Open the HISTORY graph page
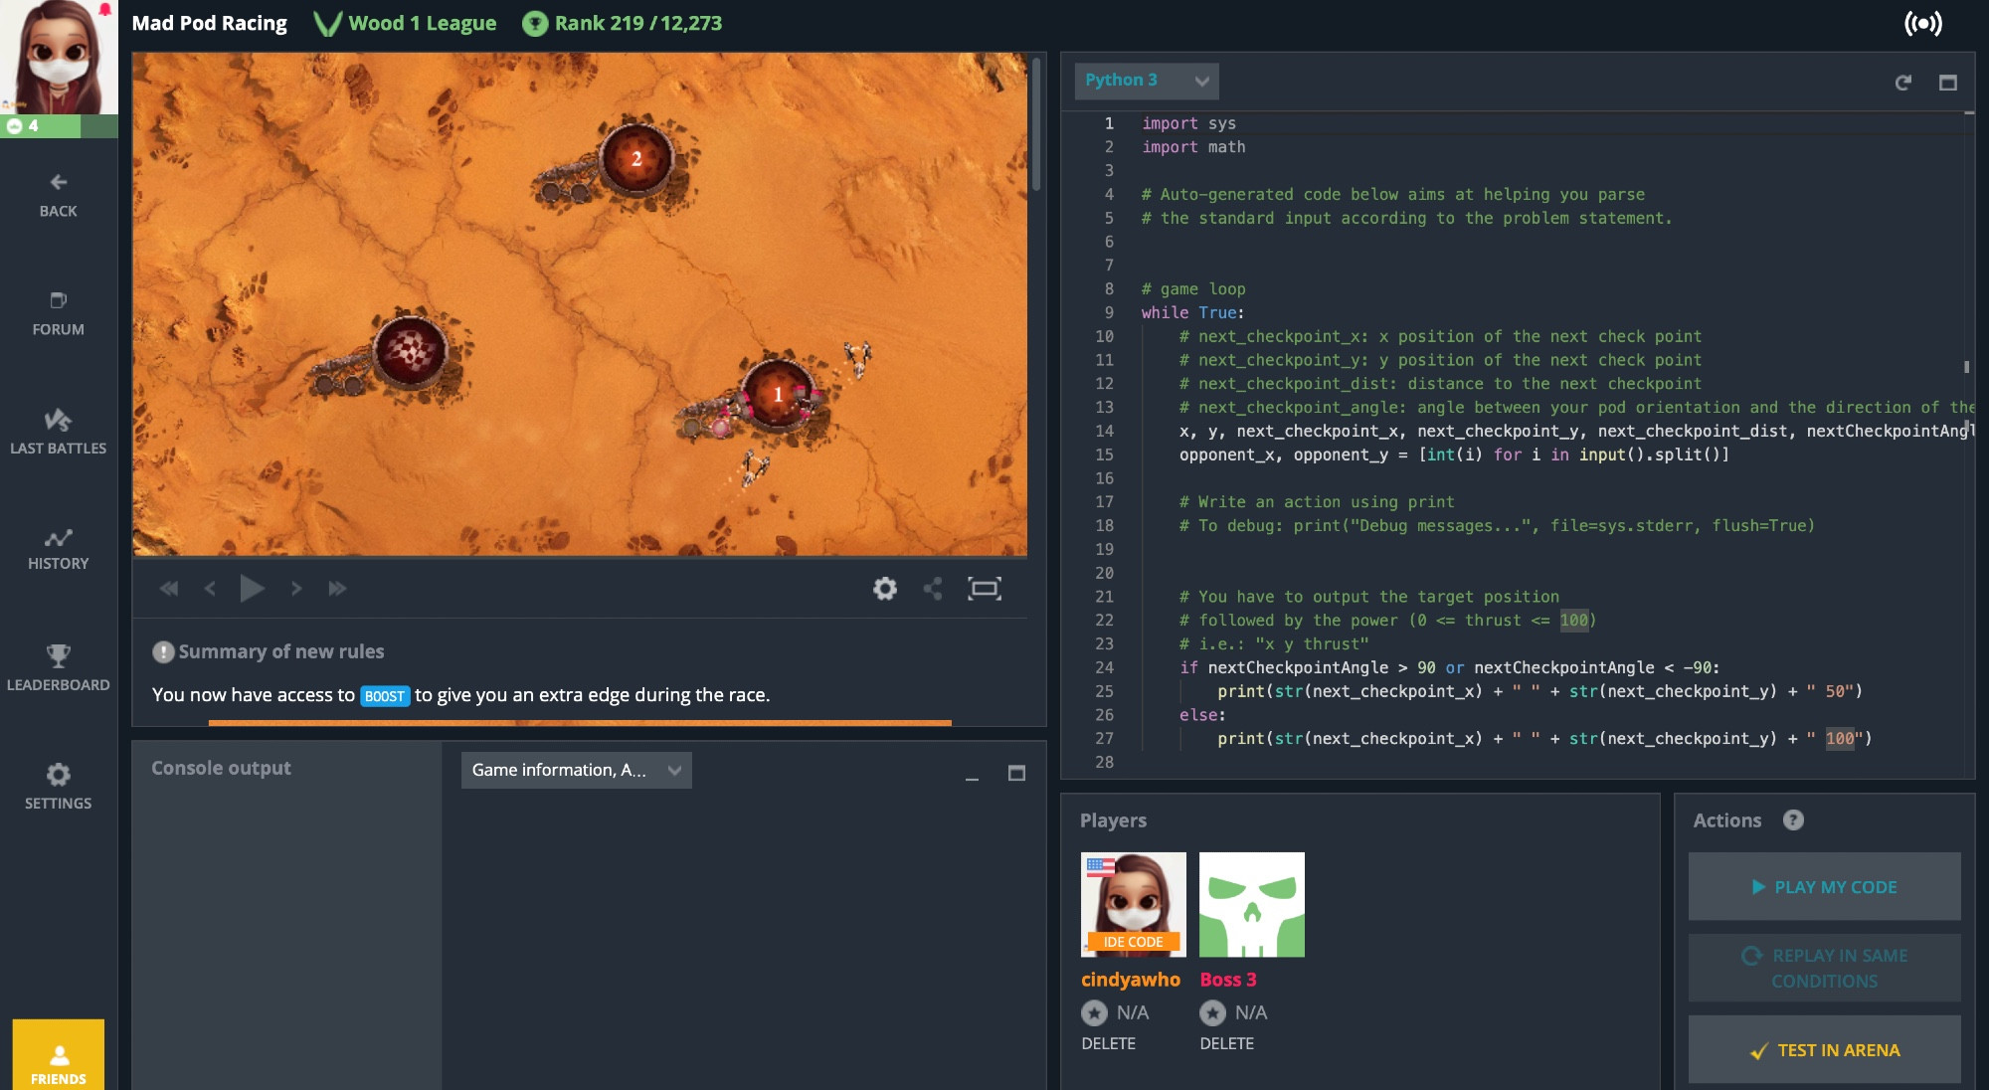This screenshot has width=1989, height=1090. point(58,548)
